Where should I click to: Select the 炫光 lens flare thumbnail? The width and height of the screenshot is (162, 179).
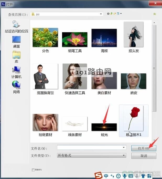point(104,127)
